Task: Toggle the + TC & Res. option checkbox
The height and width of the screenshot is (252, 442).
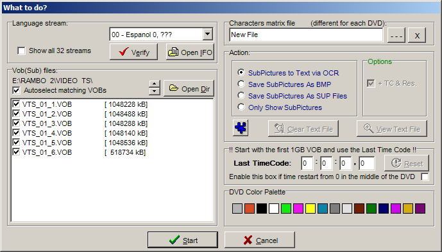Action: point(371,83)
